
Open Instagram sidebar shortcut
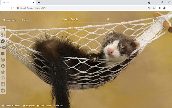[x=3, y=60]
